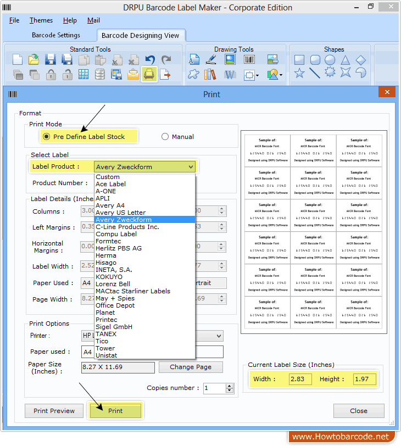Click the highlighted Print toolbar icon
This screenshot has width=401, height=446.
(x=149, y=74)
